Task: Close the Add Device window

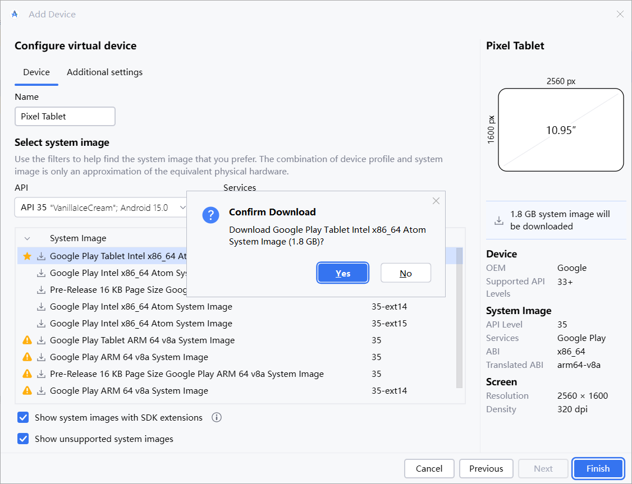Action: [x=620, y=14]
